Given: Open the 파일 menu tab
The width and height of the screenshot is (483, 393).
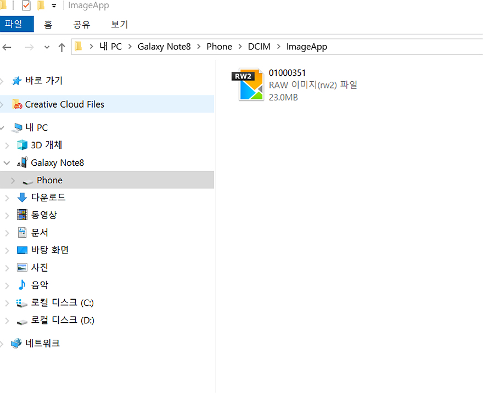Looking at the screenshot, I should (14, 24).
